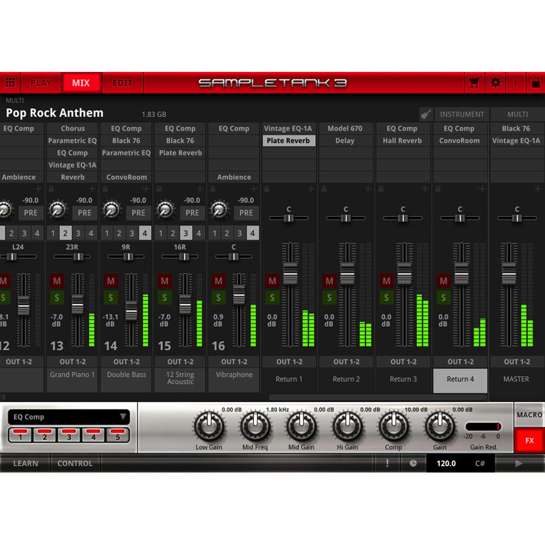545x545 pixels.
Task: Click the plus to add effect on Return 1
Action: pos(311,189)
